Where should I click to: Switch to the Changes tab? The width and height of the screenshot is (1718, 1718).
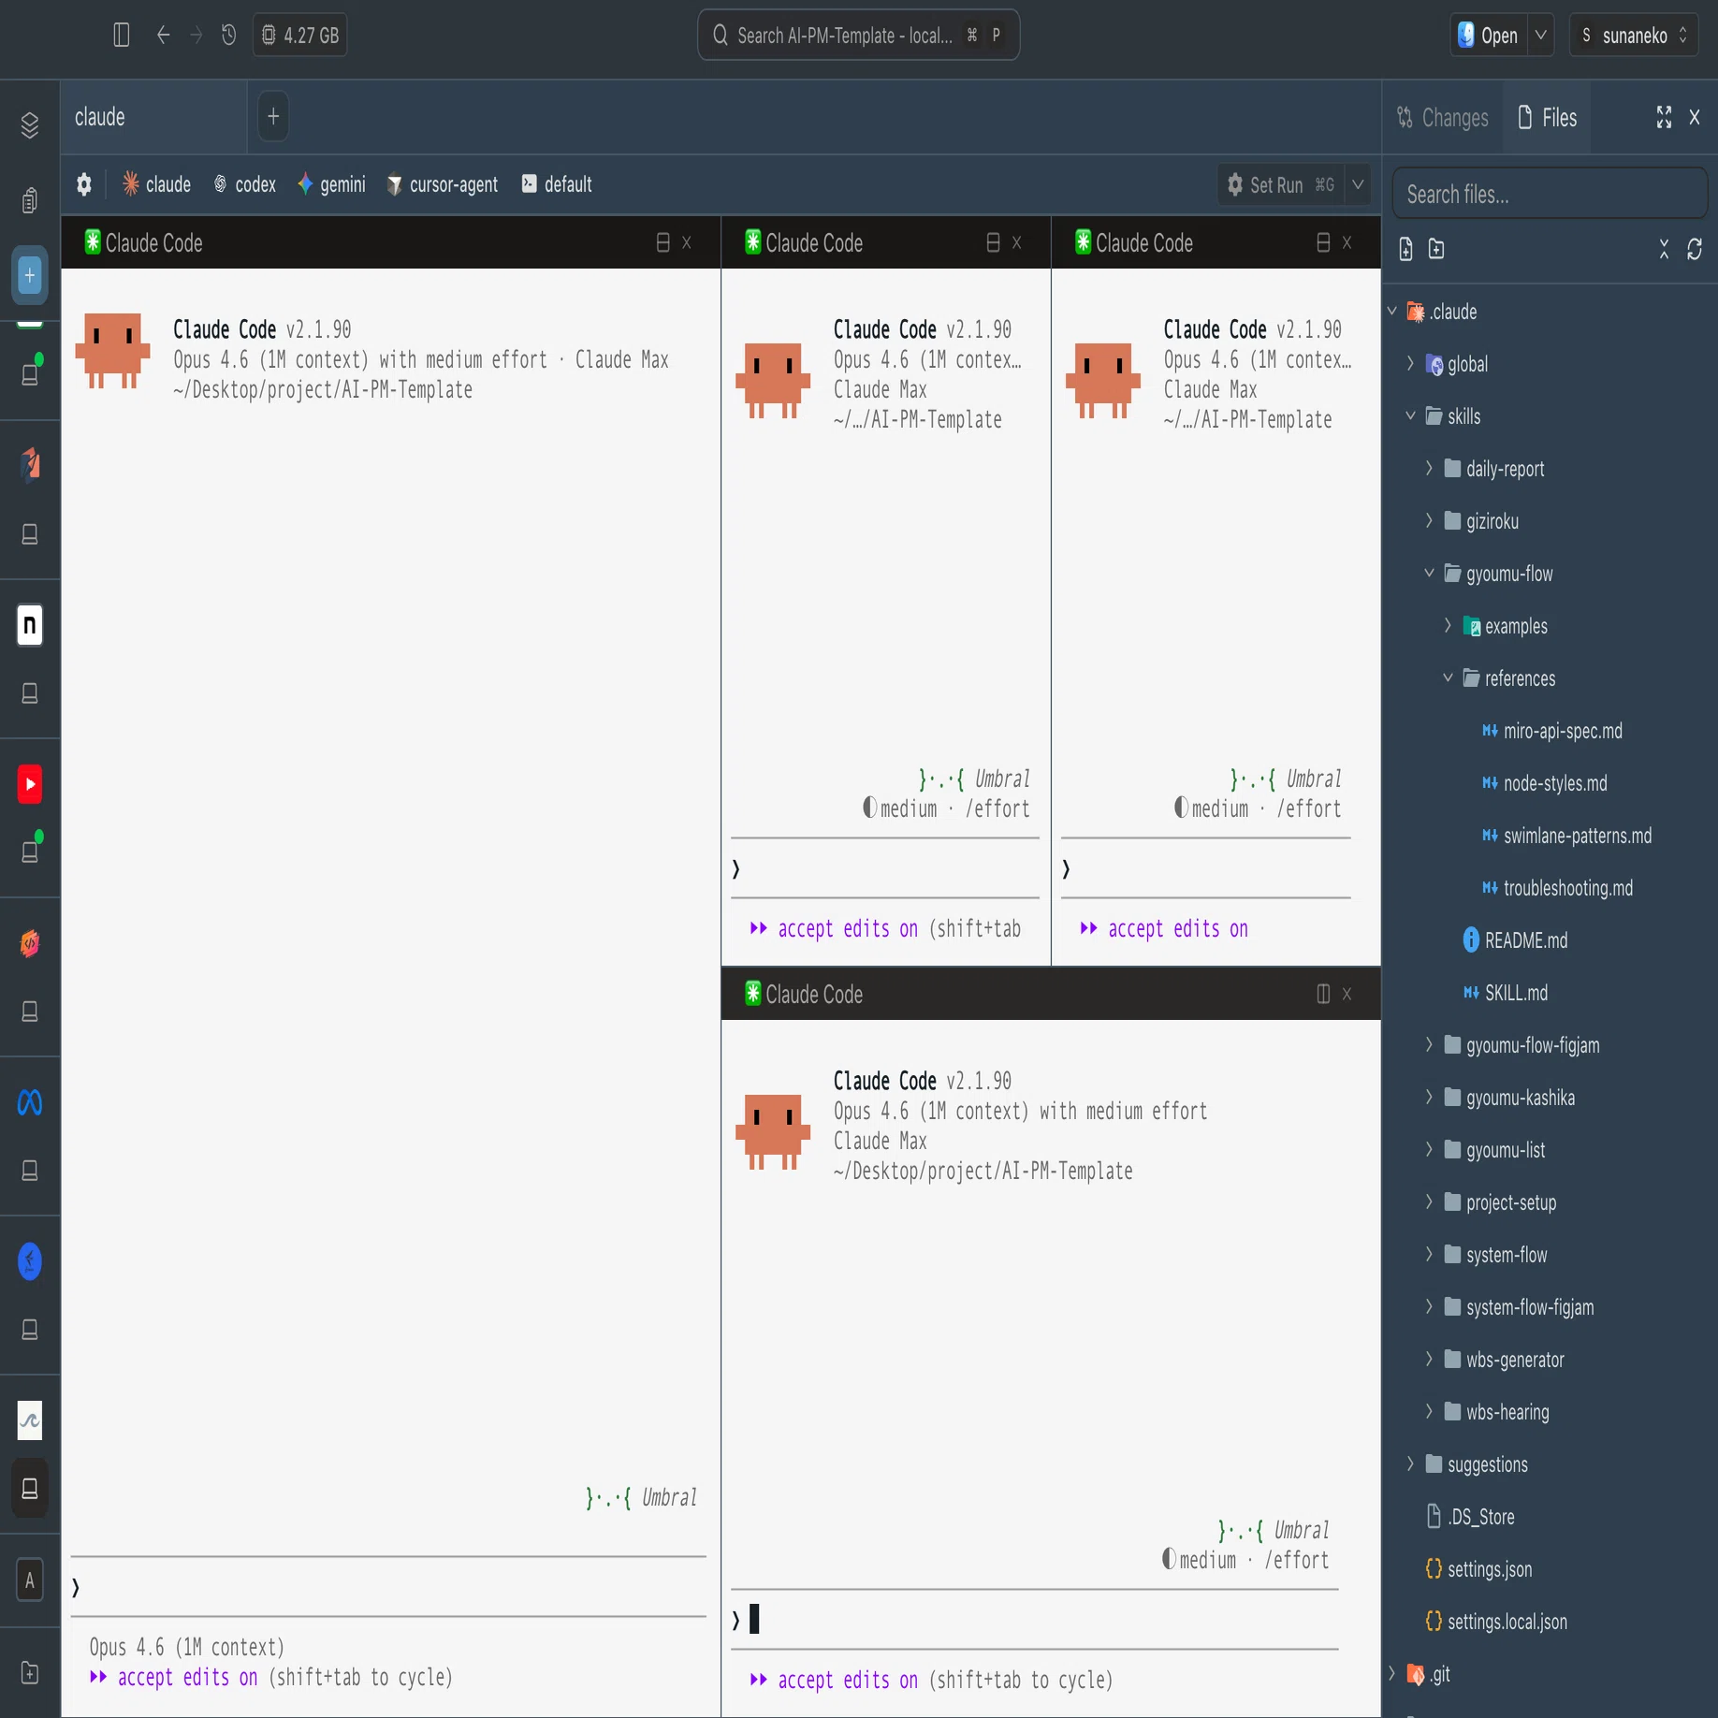(1442, 118)
